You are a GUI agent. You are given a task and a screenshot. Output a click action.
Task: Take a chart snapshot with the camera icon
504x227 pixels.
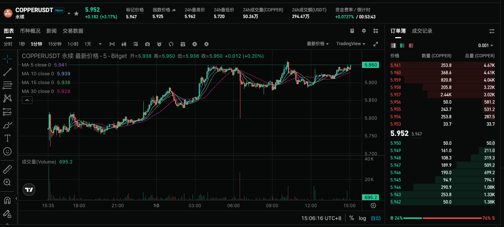pos(147,44)
